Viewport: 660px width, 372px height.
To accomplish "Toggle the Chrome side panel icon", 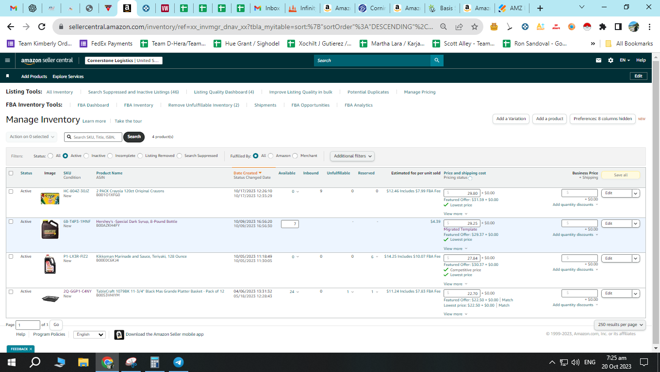I will [618, 27].
